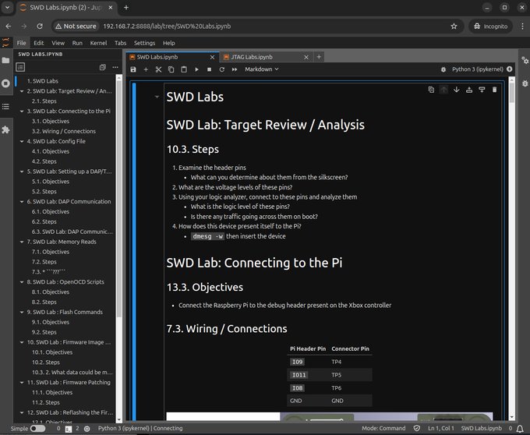Collapse '2. SWD Lab: Target Review' heading
This screenshot has height=435, width=530.
point(22,91)
